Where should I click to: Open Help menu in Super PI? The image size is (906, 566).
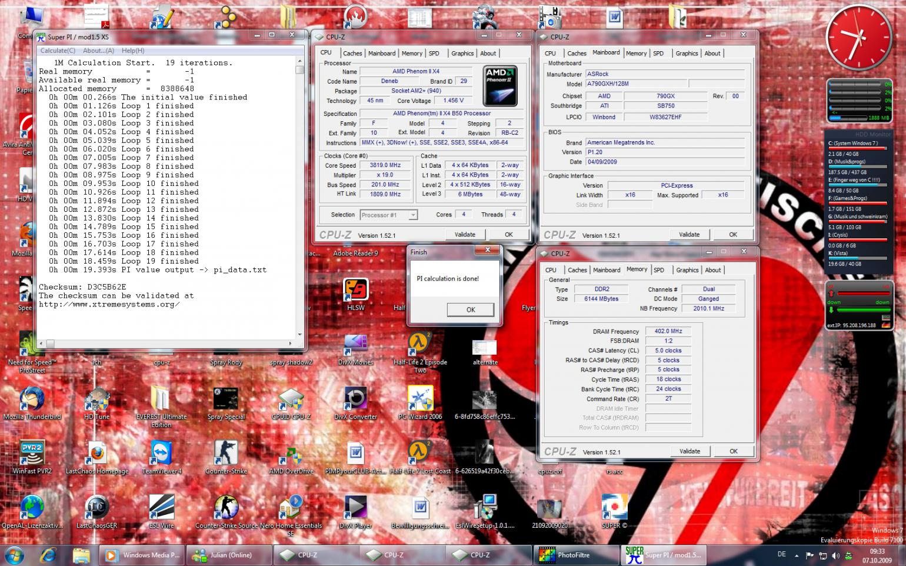132,51
